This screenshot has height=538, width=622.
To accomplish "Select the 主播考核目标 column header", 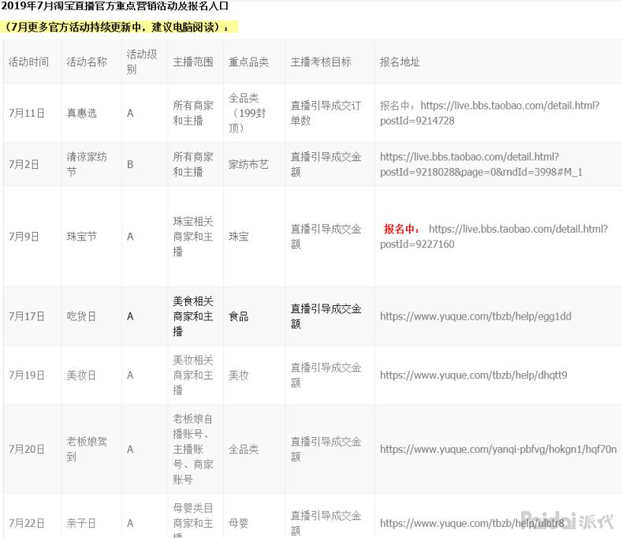I will coord(321,62).
